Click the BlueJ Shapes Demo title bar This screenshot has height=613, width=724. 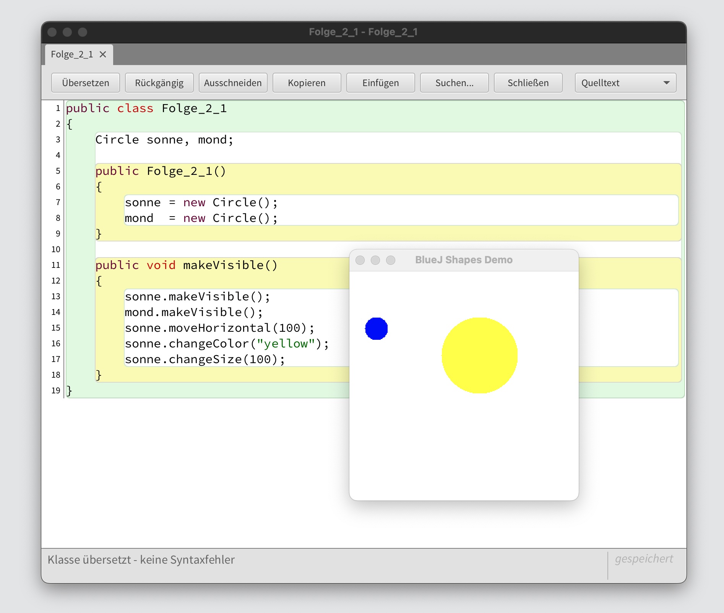[x=464, y=260]
